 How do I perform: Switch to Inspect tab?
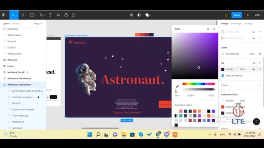248,23
